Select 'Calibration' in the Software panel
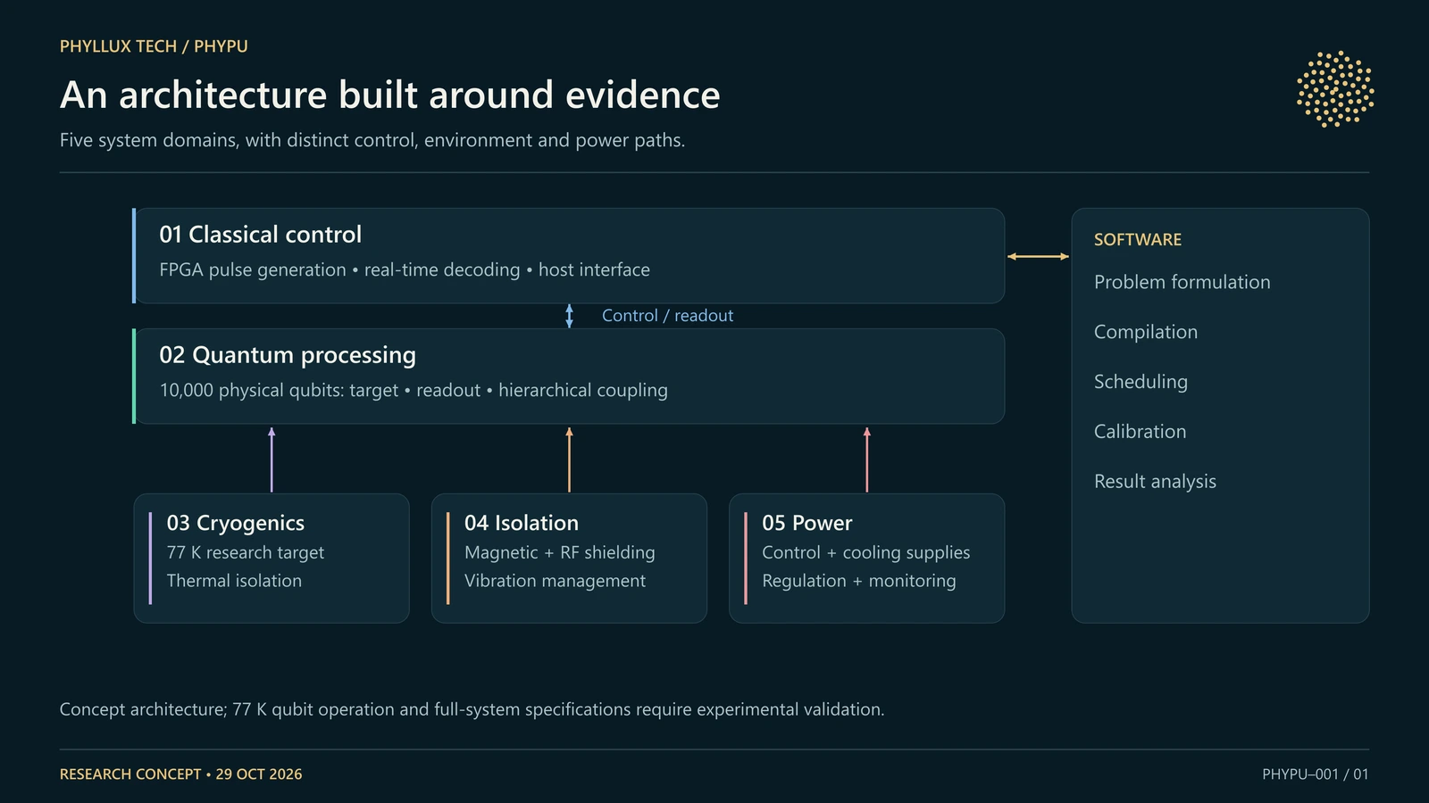Viewport: 1429px width, 803px height. coord(1141,432)
